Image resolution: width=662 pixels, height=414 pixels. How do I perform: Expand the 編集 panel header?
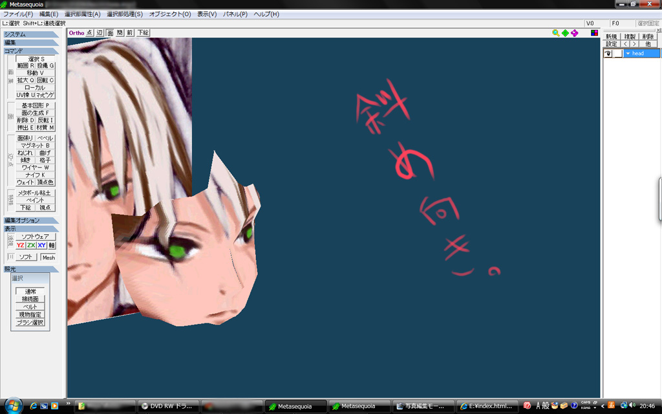click(x=31, y=43)
